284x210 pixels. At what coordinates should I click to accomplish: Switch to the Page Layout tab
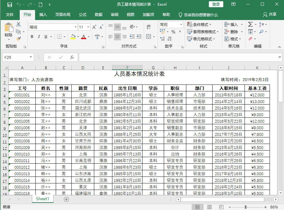coord(63,15)
